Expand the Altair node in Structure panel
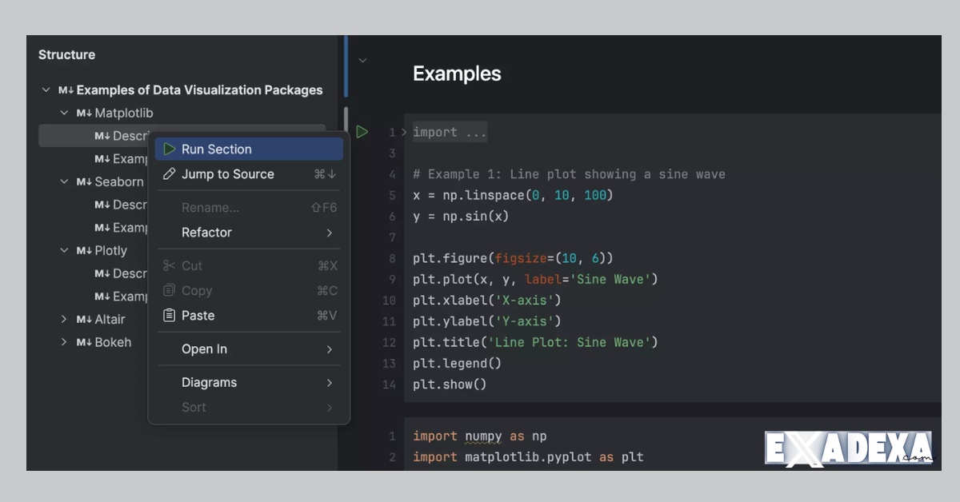 64,319
